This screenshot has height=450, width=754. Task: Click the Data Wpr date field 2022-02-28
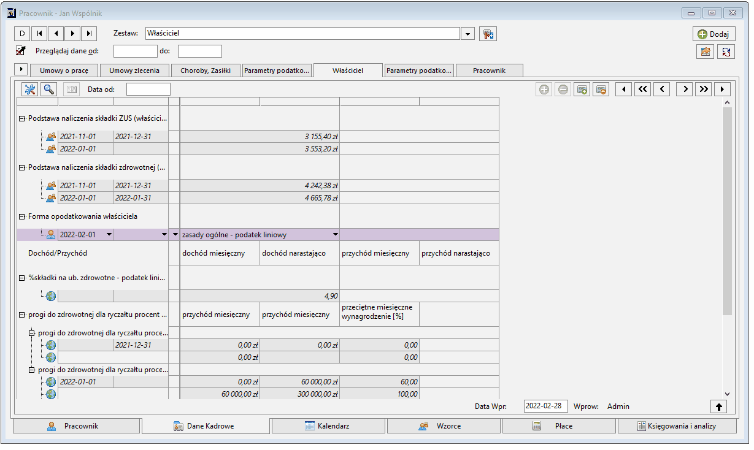point(546,406)
